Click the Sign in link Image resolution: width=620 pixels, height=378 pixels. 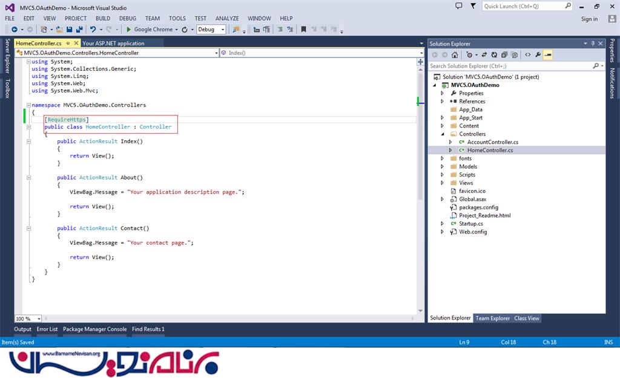pos(589,19)
